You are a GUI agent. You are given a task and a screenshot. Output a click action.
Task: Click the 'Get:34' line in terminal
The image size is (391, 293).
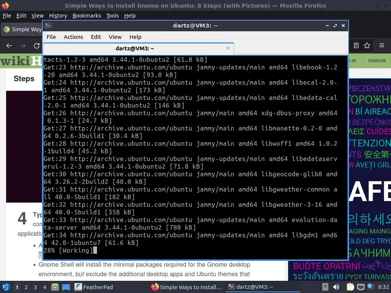click(x=191, y=239)
